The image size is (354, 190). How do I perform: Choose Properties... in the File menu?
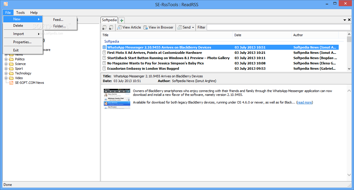click(23, 42)
